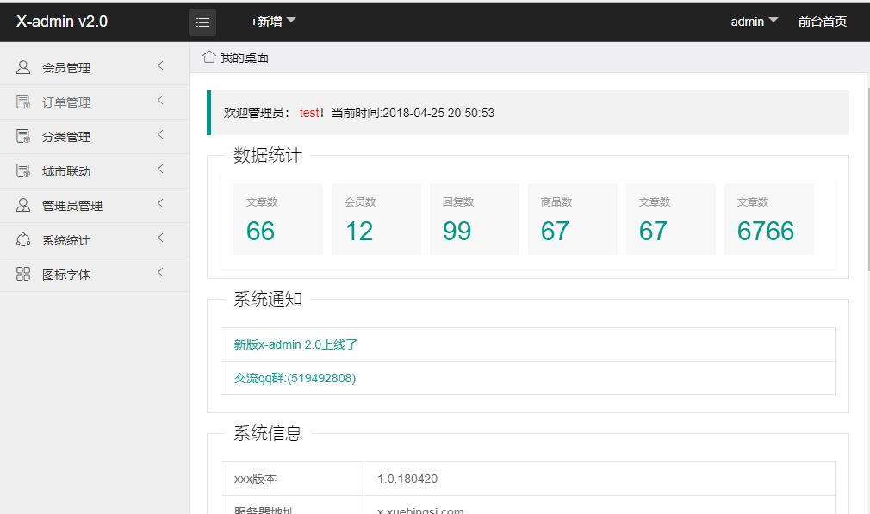This screenshot has width=870, height=514.
Task: Click the icon font grid icon
Action: [x=23, y=274]
